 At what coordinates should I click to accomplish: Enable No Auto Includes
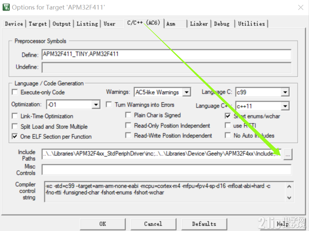(228, 135)
